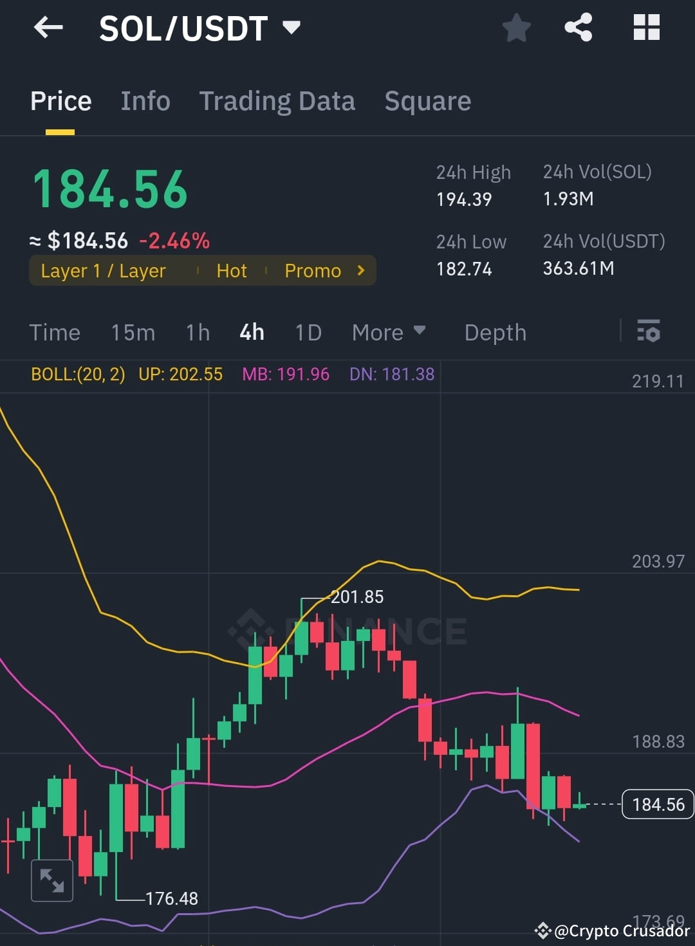695x946 pixels.
Task: Switch chart to 15m timeframe
Action: coord(133,332)
